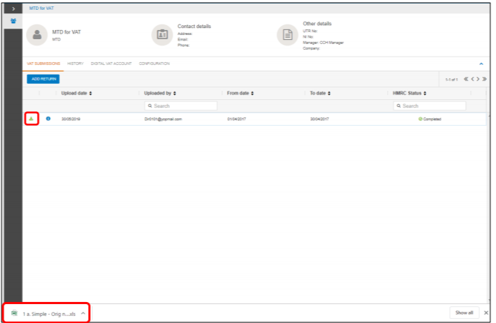Collapse the header panel with chevron up

click(481, 64)
